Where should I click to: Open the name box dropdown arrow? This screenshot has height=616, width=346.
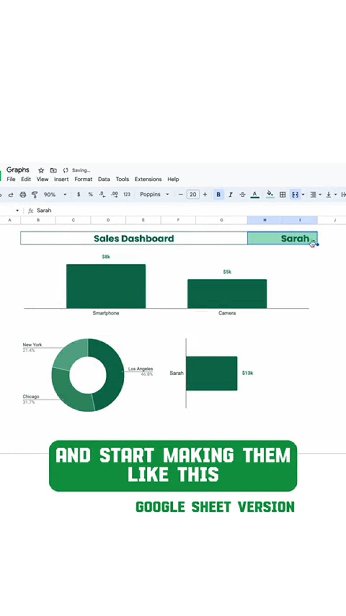pyautogui.click(x=17, y=210)
